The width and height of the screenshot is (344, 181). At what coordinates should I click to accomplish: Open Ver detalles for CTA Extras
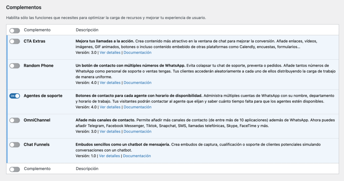point(110,53)
